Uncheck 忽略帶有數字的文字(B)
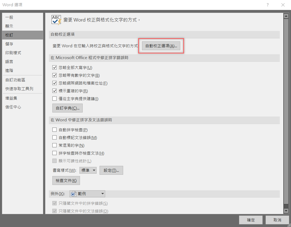 pos(54,75)
